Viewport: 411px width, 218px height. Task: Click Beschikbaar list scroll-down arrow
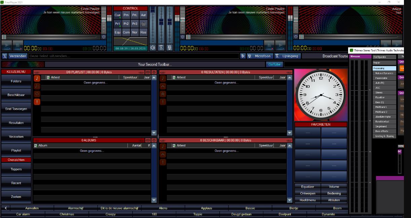tap(290, 200)
